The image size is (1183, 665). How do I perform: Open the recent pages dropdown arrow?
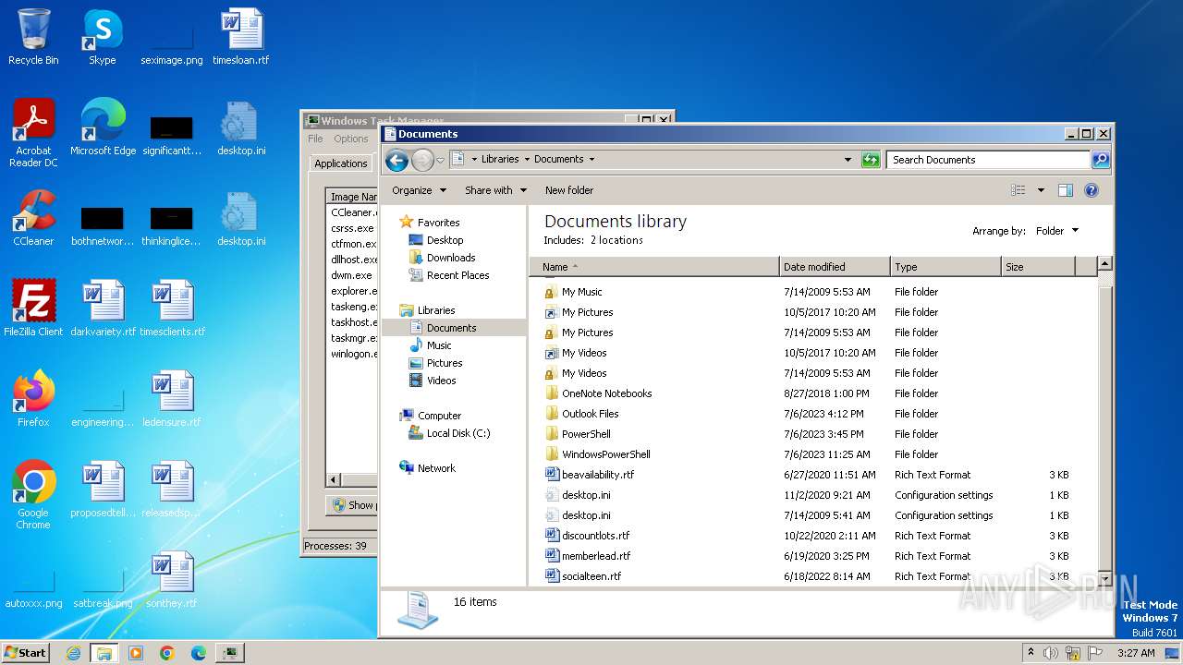pyautogui.click(x=440, y=161)
